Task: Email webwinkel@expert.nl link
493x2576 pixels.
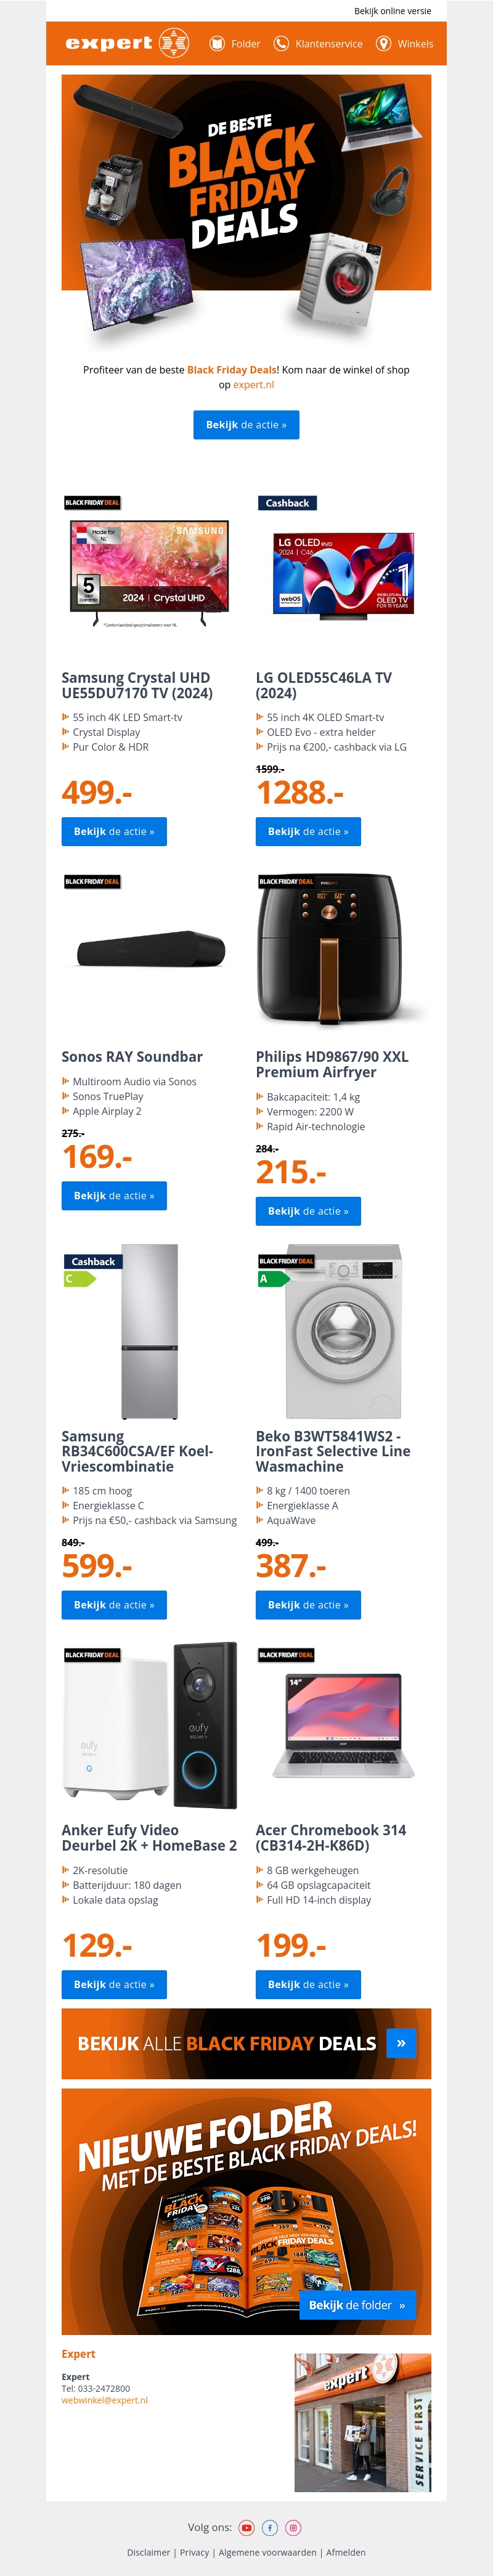Action: click(104, 2400)
